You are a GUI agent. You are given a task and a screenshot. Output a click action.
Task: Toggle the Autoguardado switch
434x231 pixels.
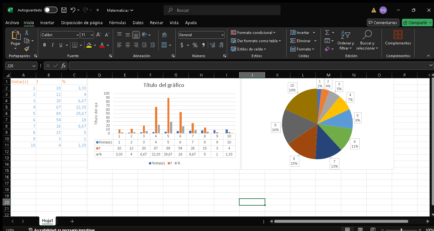(x=51, y=10)
